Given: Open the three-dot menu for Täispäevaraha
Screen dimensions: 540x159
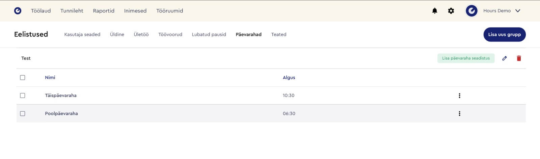Looking at the screenshot, I should [459, 95].
